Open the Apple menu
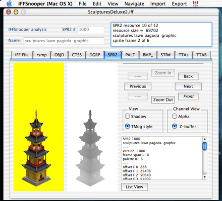Screen dimensions: 222x201 9,4
